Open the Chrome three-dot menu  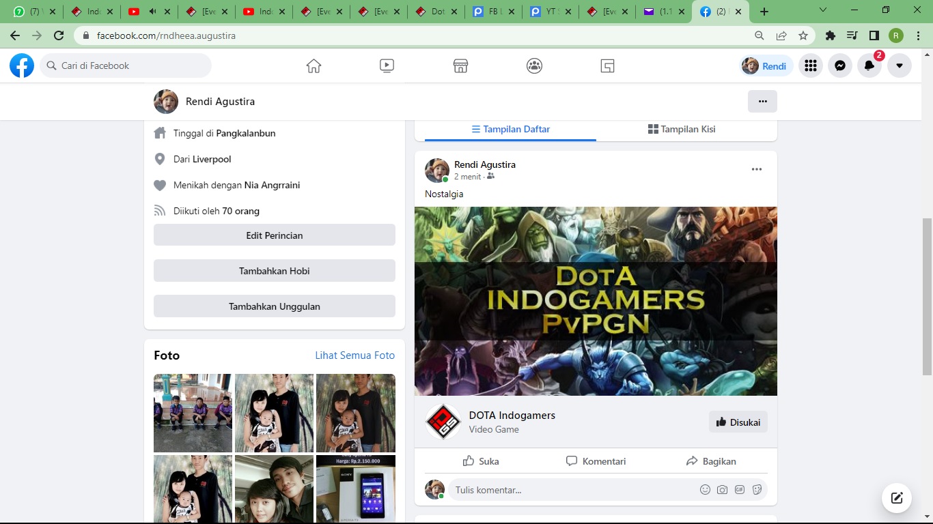coord(918,35)
